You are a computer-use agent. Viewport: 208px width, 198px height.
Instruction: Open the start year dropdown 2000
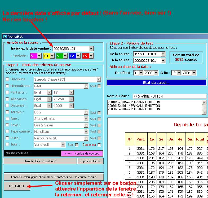156,73
